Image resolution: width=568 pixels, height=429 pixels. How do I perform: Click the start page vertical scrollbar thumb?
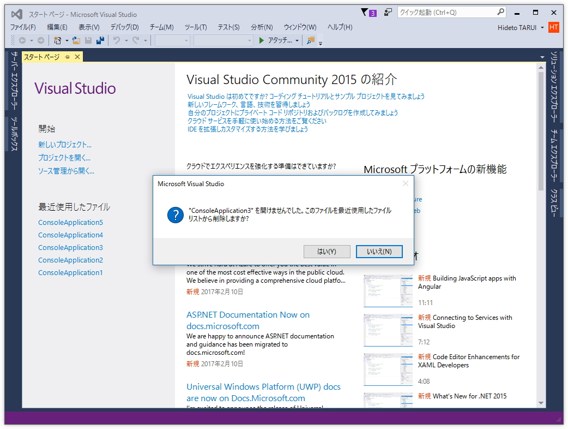coord(541,130)
